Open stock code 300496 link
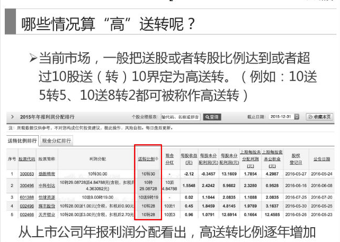This screenshot has height=242, width=340. pos(27,185)
